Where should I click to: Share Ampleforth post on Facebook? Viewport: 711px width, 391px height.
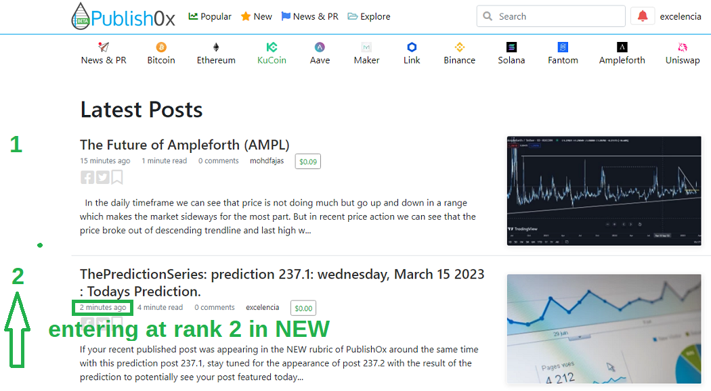tap(87, 177)
